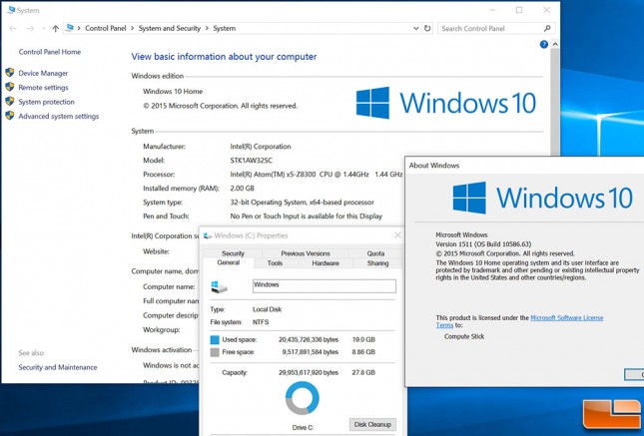Click the Properties dialog title bar icon
Image resolution: width=644 pixels, height=436 pixels.
click(x=208, y=235)
